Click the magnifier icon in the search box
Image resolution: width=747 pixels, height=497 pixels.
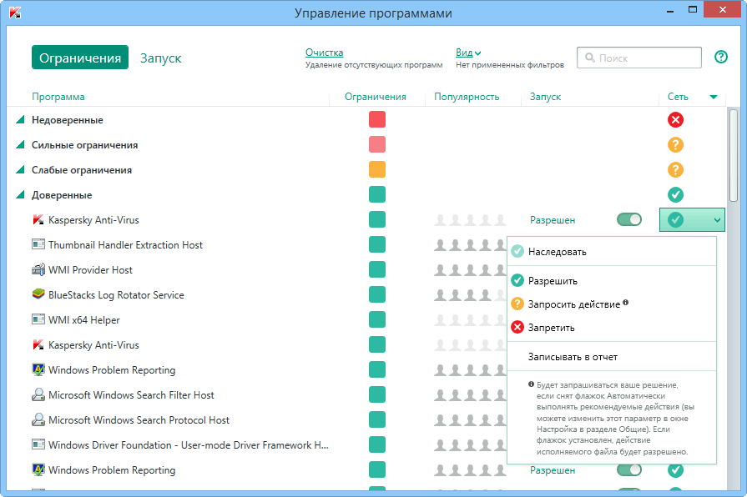[x=590, y=58]
